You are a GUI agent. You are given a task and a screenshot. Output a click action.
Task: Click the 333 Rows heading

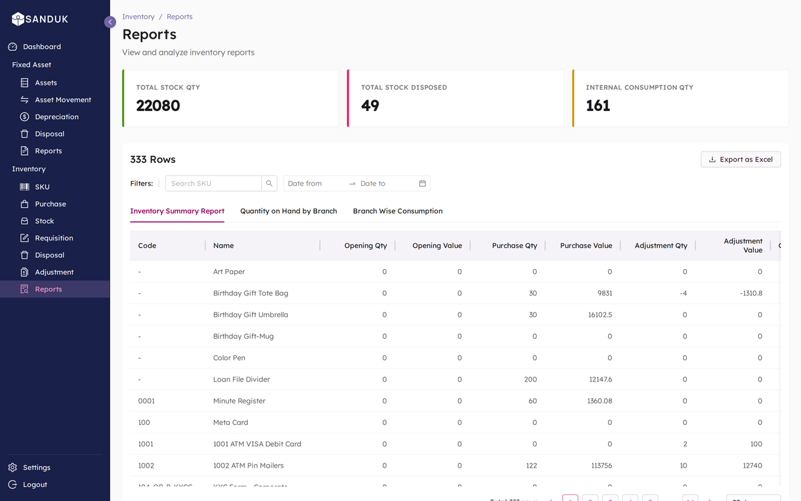point(153,160)
